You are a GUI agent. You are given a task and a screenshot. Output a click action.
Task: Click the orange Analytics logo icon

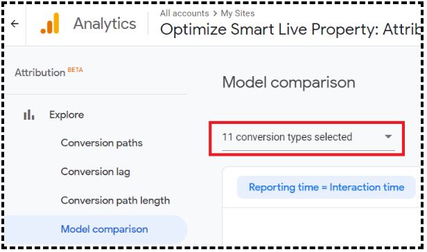click(x=50, y=24)
